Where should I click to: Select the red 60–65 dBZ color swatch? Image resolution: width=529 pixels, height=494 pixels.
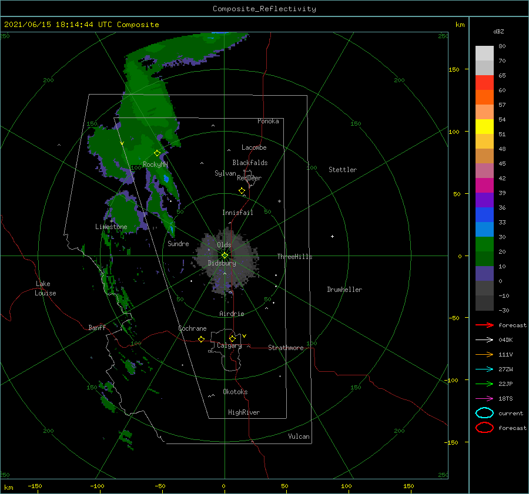[x=484, y=83]
